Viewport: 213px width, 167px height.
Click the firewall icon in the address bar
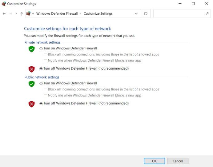[28, 14]
